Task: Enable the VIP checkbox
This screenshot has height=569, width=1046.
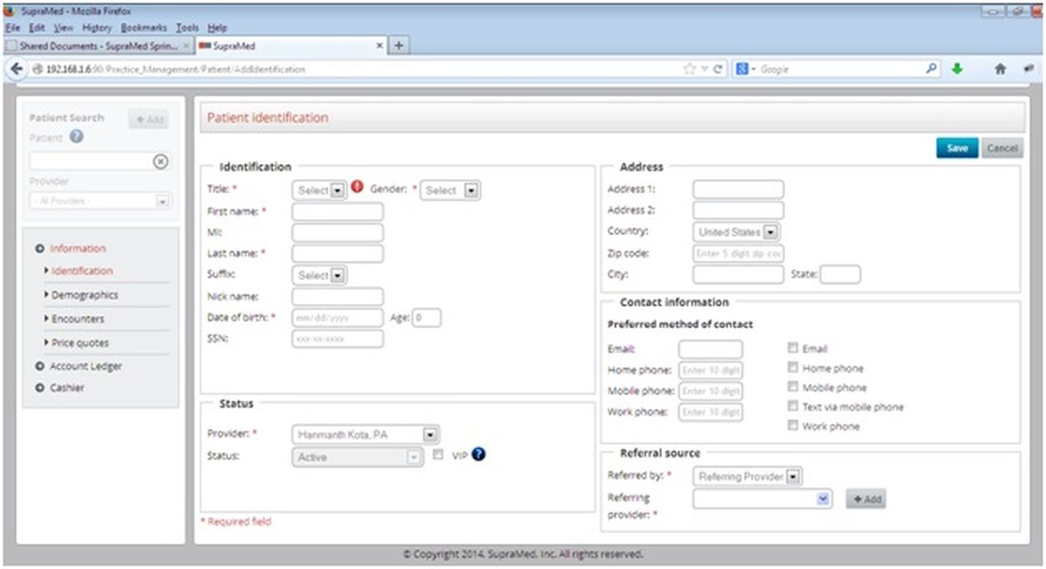Action: (x=439, y=454)
